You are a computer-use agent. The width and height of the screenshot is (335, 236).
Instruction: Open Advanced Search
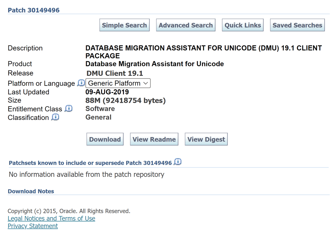[186, 25]
